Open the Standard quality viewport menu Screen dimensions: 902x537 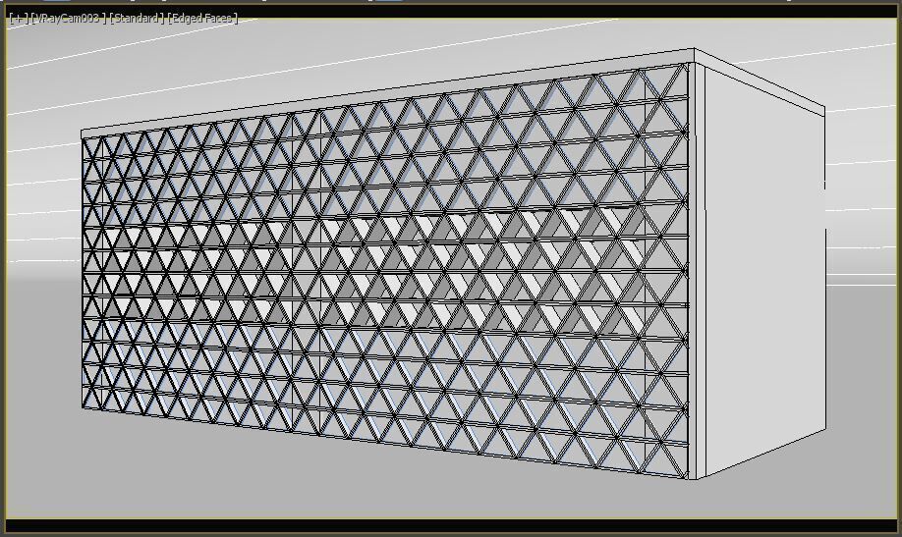coord(137,19)
